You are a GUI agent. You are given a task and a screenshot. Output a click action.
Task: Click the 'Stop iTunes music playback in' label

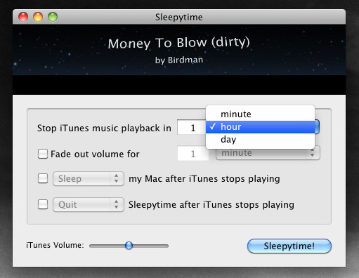coord(104,128)
